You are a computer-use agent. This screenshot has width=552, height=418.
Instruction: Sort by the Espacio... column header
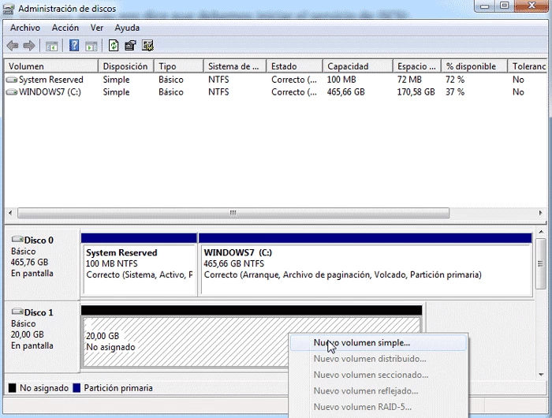tap(417, 66)
